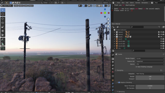The height and width of the screenshot is (93, 165).
Task: Select the Transform tool
Action: [3, 31]
